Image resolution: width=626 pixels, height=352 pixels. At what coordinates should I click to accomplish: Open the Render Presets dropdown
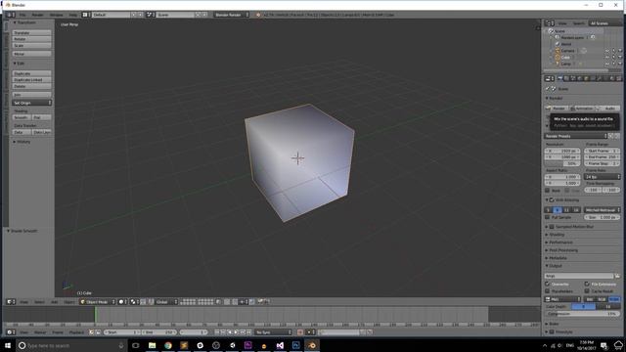pos(576,136)
